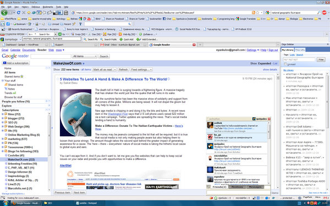Open a new tab with the plus button

pyautogui.click(x=200, y=45)
